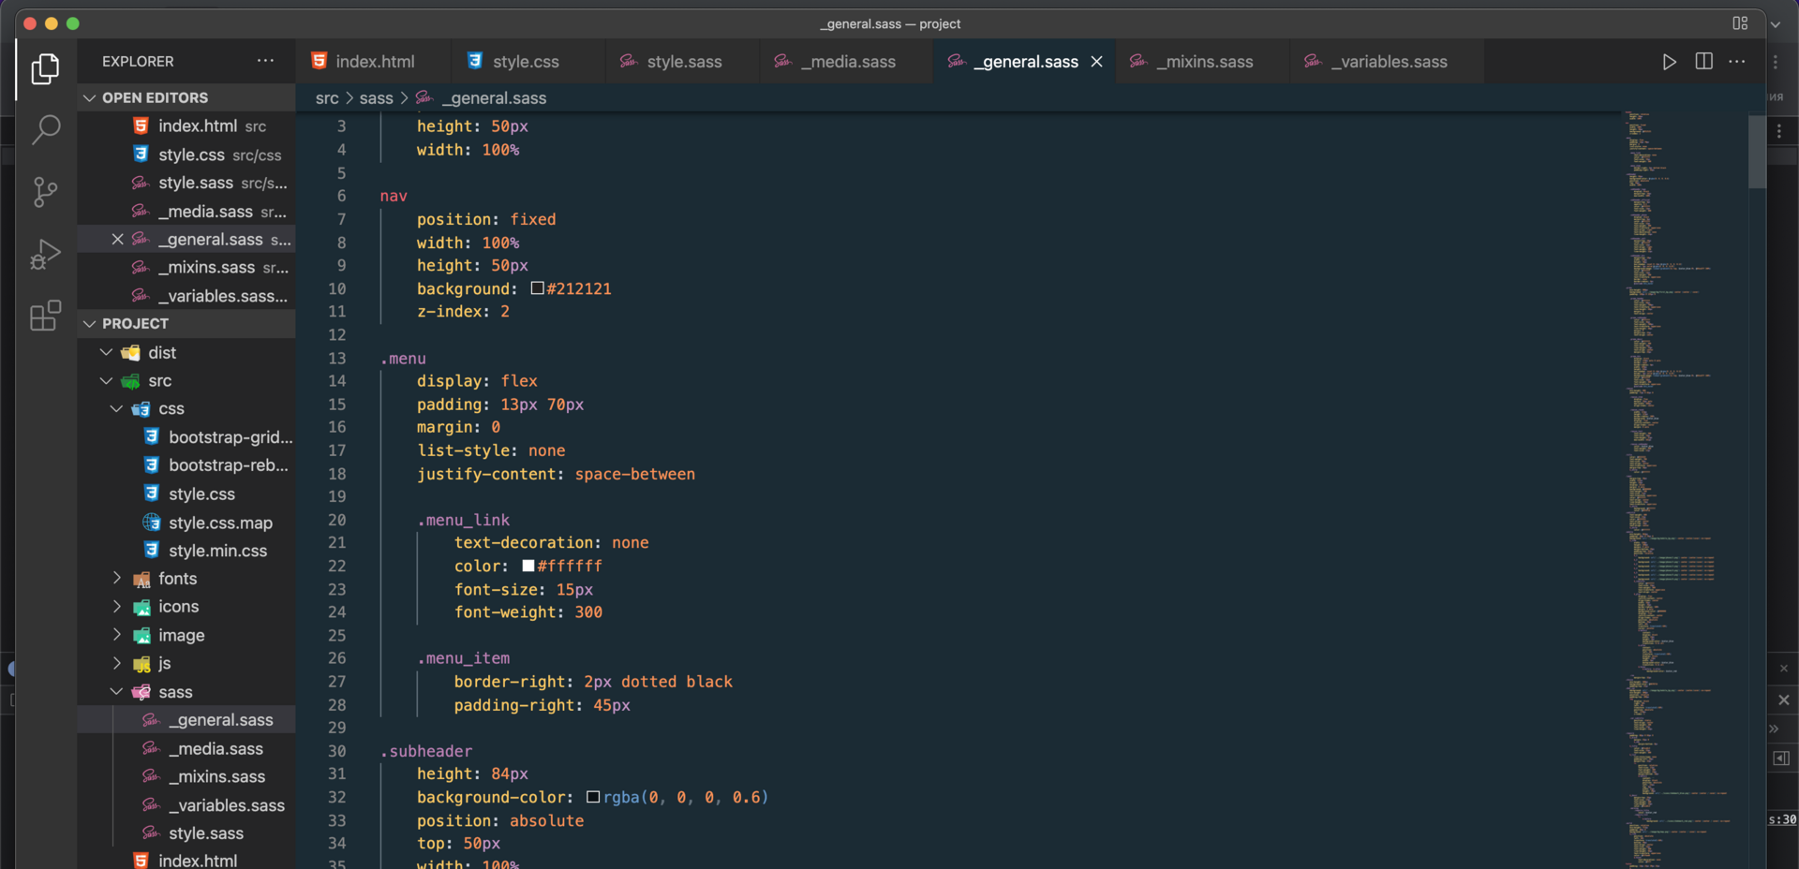Click Sass icon of style.sass in Open Editors
Viewport: 1799px width, 869px height.
[x=141, y=183]
